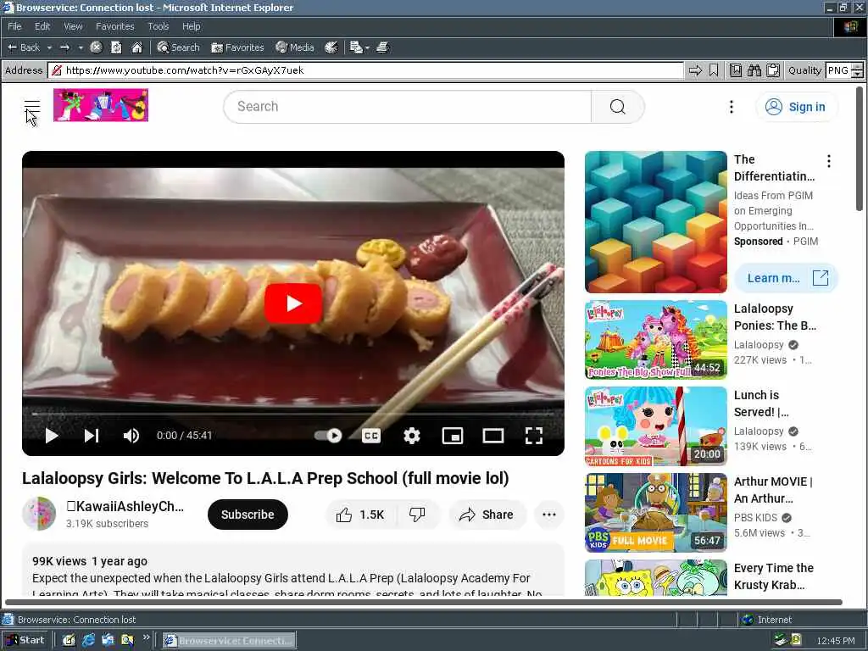This screenshot has height=651, width=868.
Task: Go forward with the Forward arrow
Action: [64, 47]
